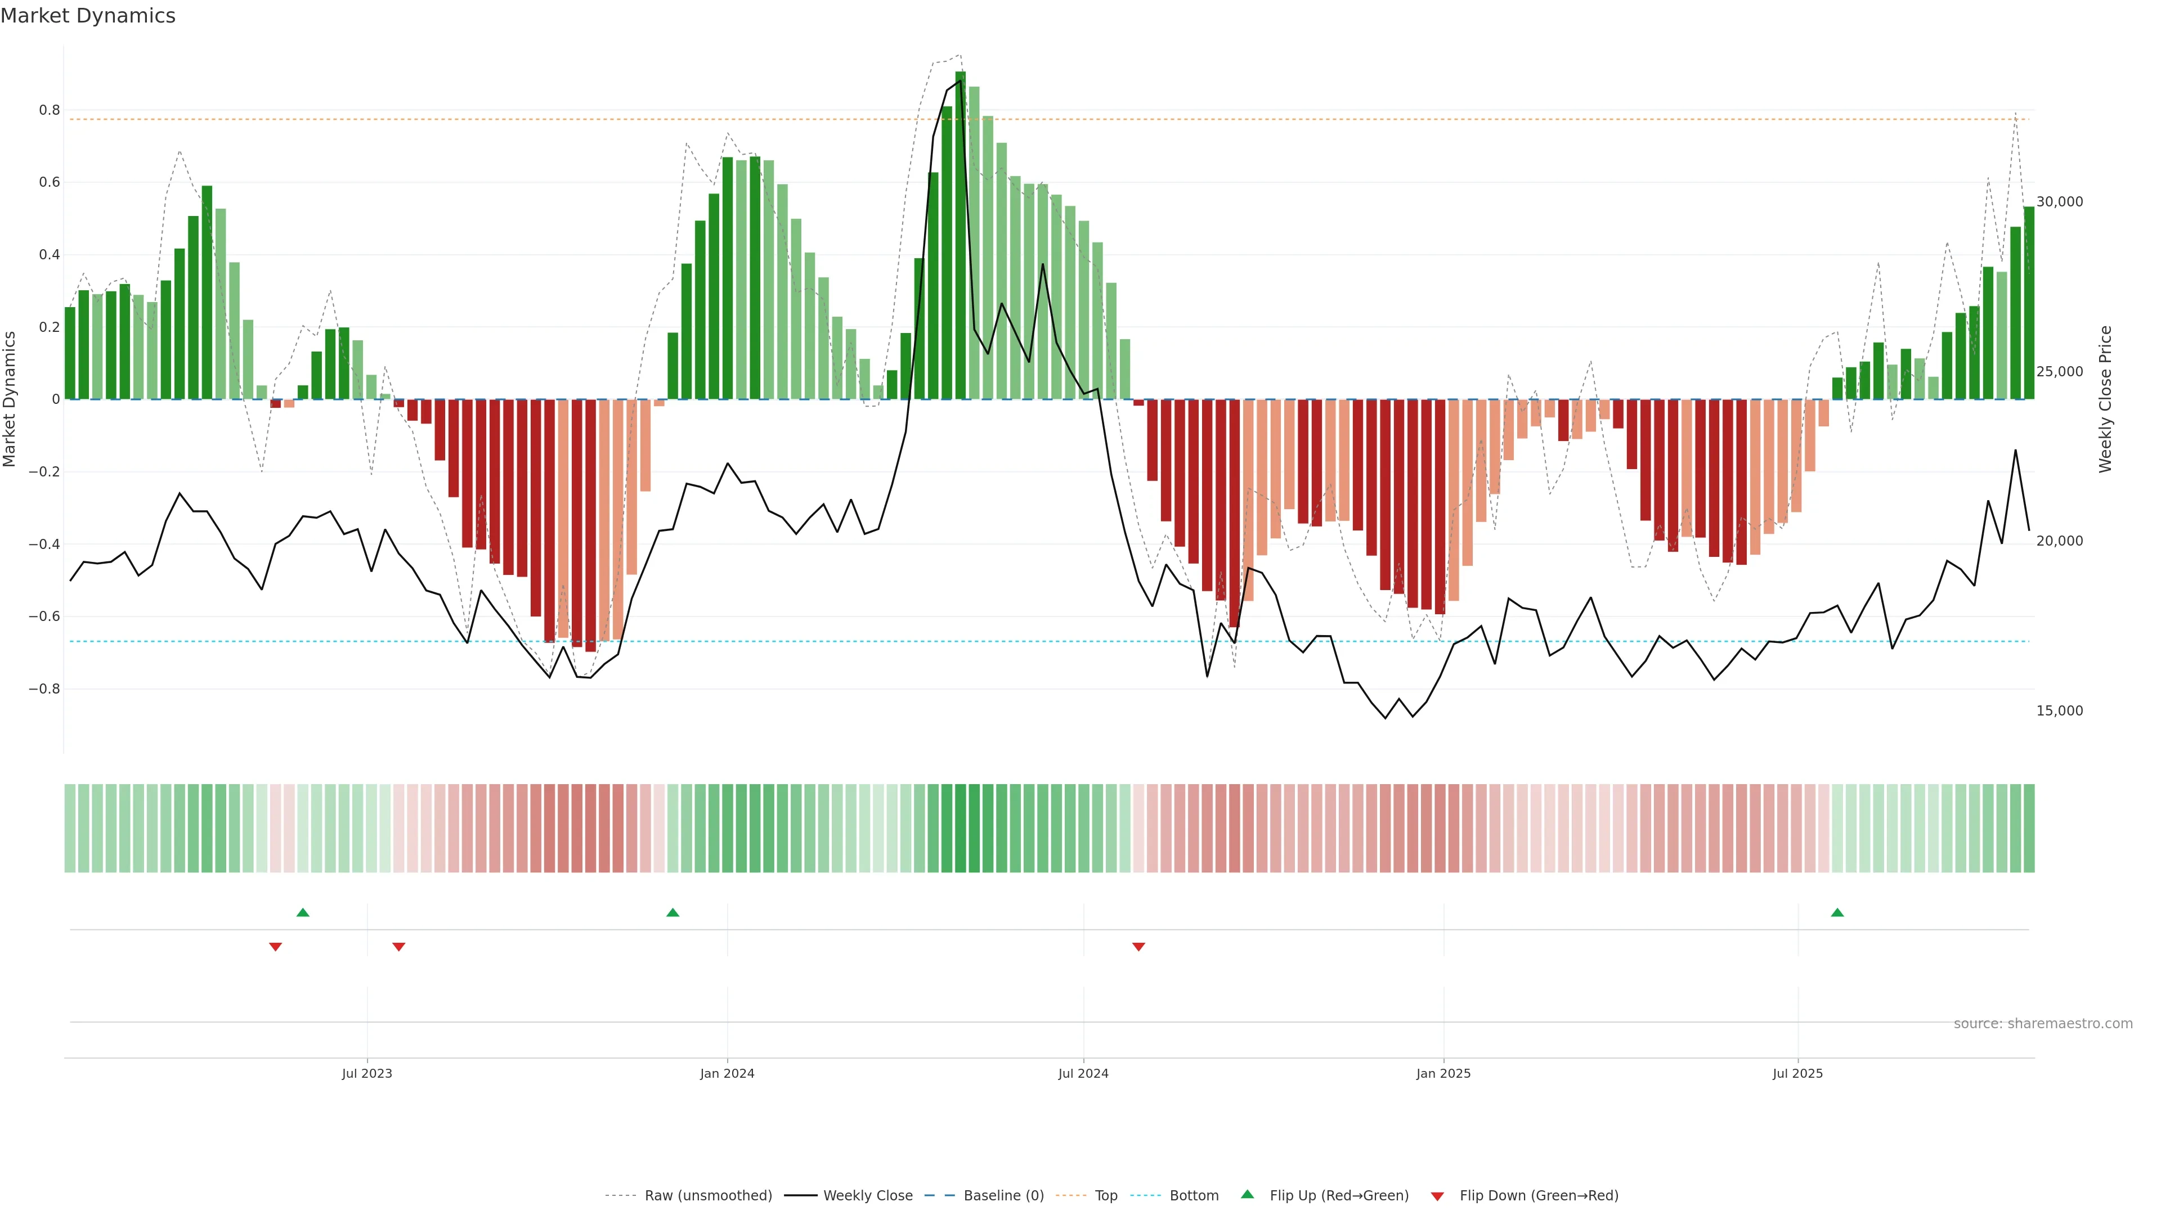Image resolution: width=2161 pixels, height=1215 pixels.
Task: Toggle the Weekly Close legend entry
Action: 867,1196
